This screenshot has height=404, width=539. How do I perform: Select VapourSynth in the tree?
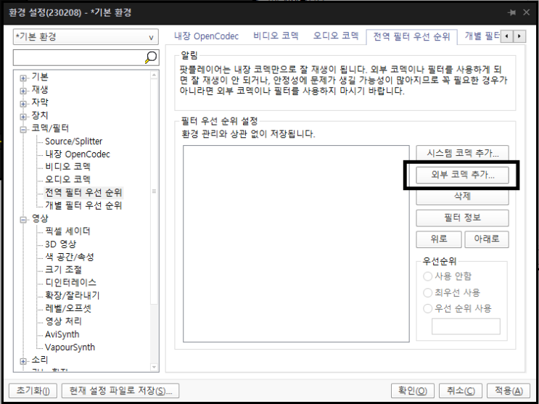click(70, 347)
